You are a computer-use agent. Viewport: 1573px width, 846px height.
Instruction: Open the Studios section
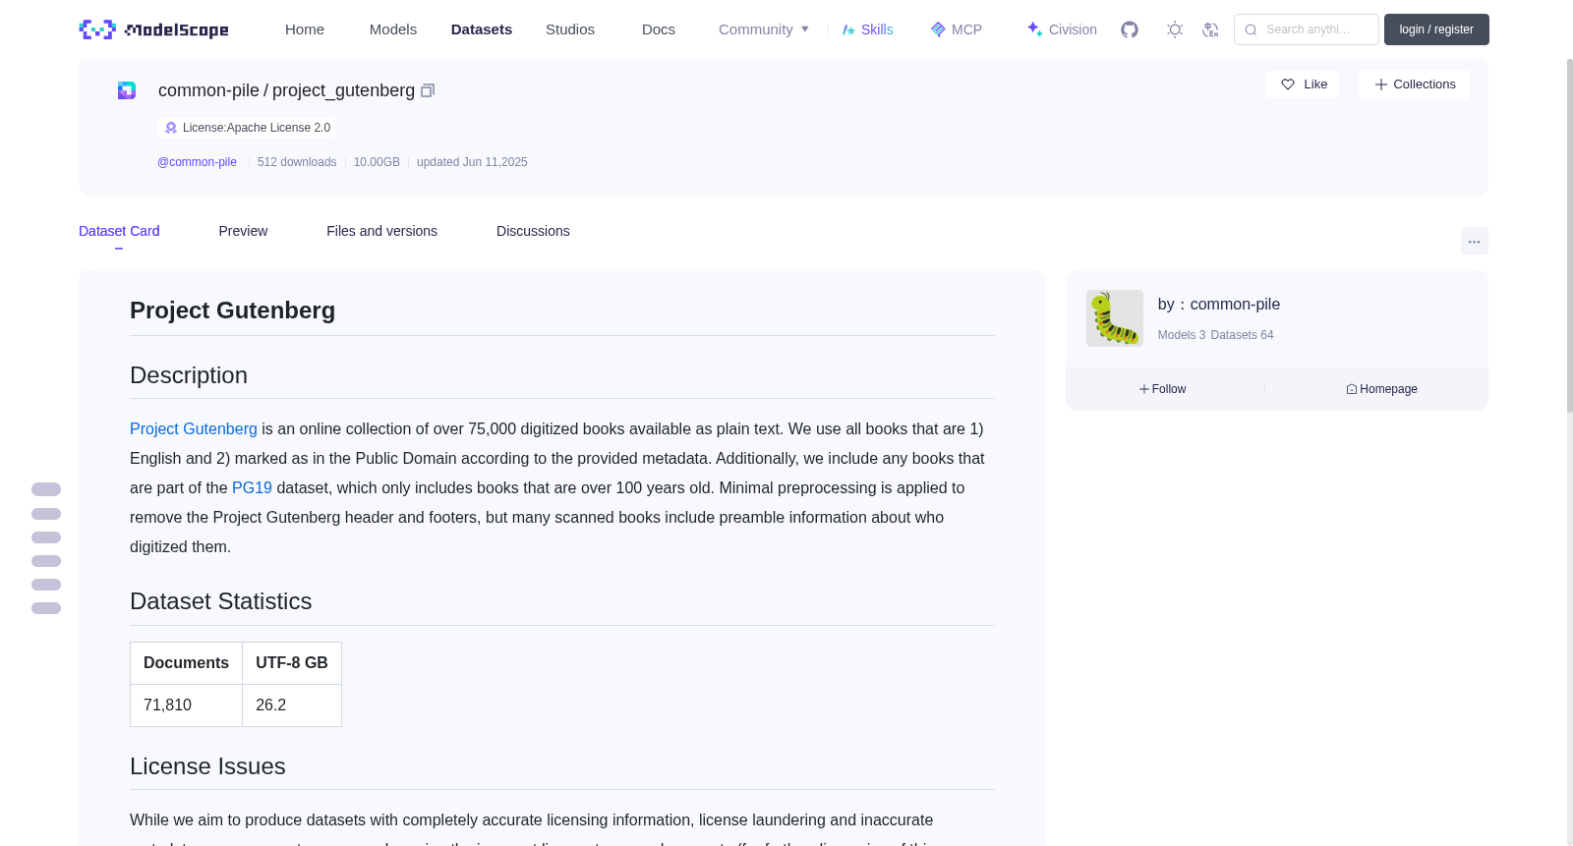click(570, 29)
